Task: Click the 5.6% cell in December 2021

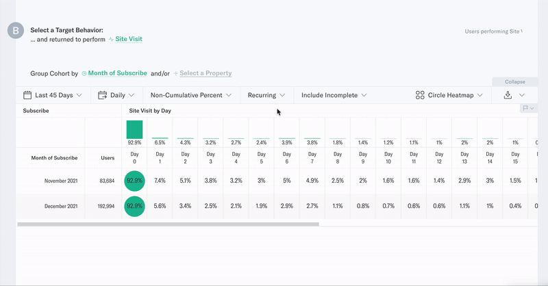Action: [x=160, y=206]
